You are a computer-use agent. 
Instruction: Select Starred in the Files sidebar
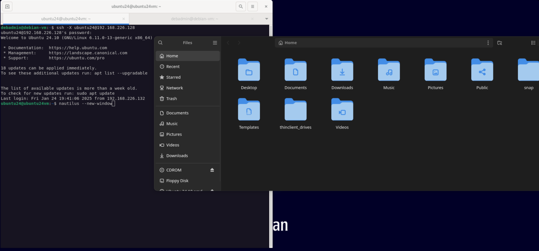click(173, 77)
